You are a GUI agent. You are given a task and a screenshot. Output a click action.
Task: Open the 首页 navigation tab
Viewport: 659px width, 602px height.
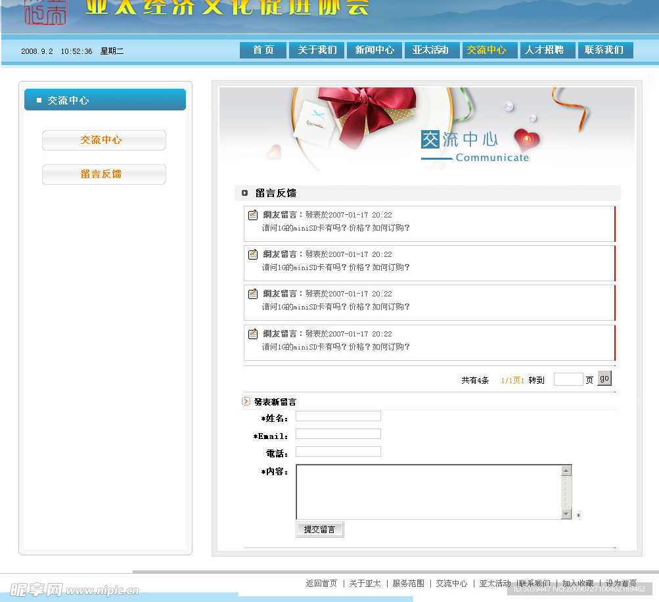click(x=263, y=50)
